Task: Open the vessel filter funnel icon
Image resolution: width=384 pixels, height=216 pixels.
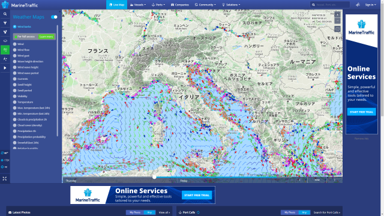Action: (5, 23)
